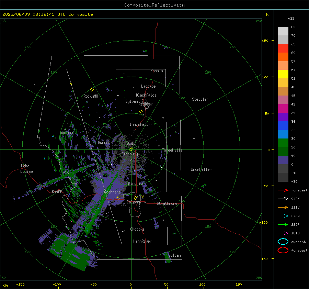The height and width of the screenshot is (289, 309).
Task: Click the Didsbury city label
Action: (130, 154)
